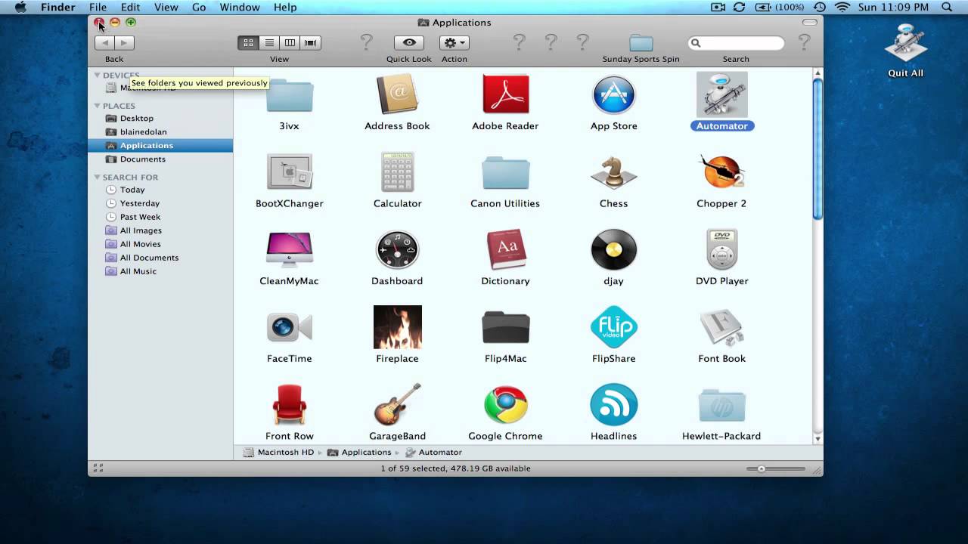The image size is (968, 544).
Task: Select the Font Book icon
Action: point(721,328)
